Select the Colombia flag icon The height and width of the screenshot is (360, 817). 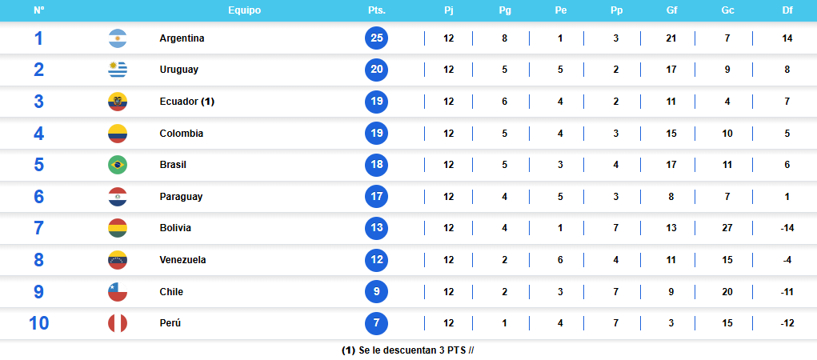118,134
